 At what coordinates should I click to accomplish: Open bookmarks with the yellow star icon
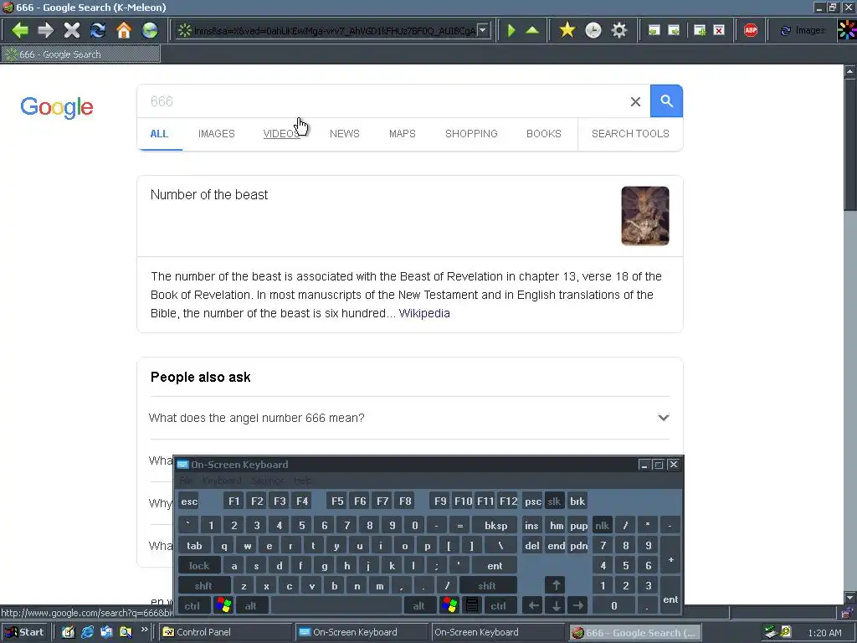pos(567,30)
